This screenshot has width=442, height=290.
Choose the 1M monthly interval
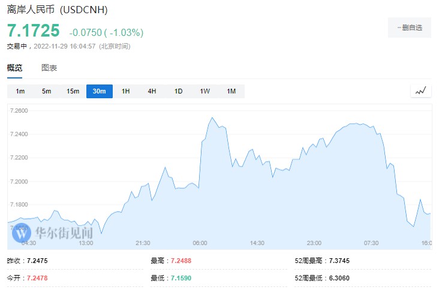click(x=231, y=91)
